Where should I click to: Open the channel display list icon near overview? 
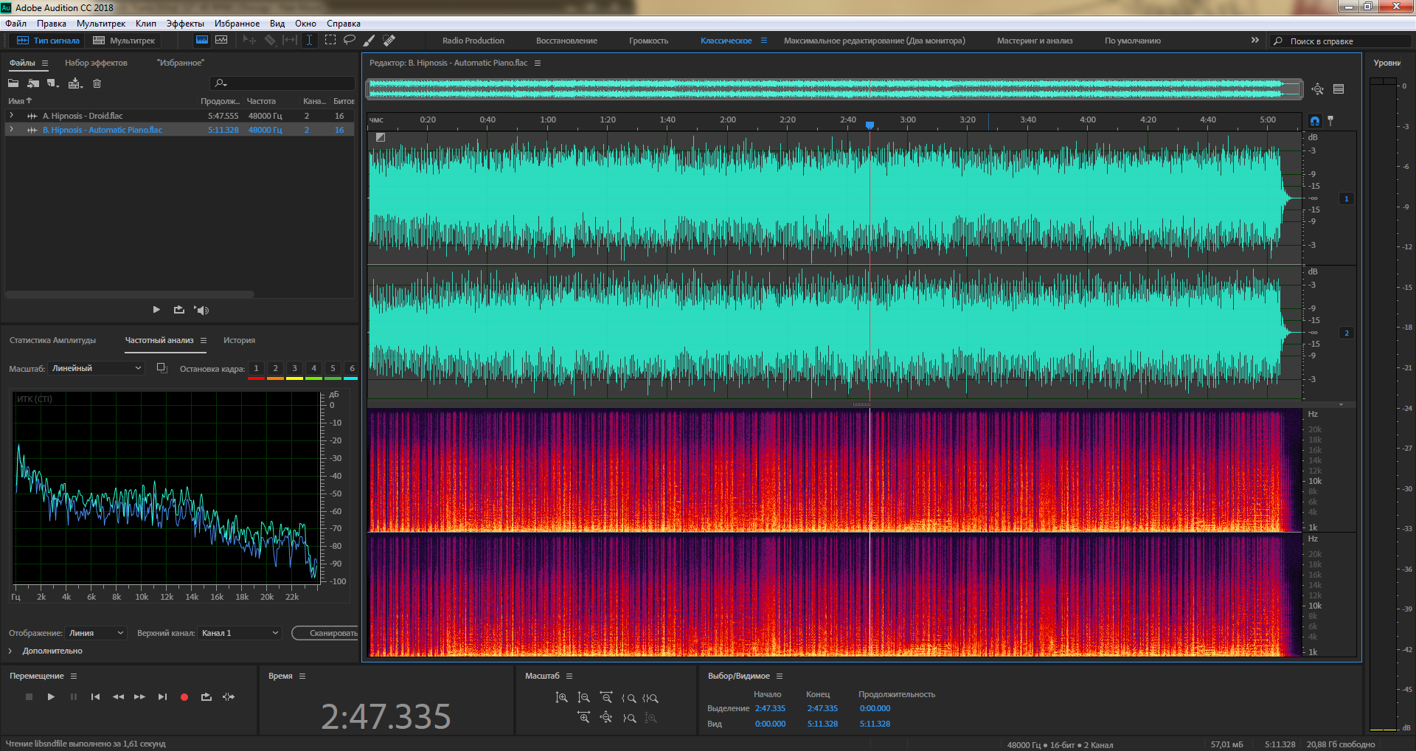(x=1339, y=89)
